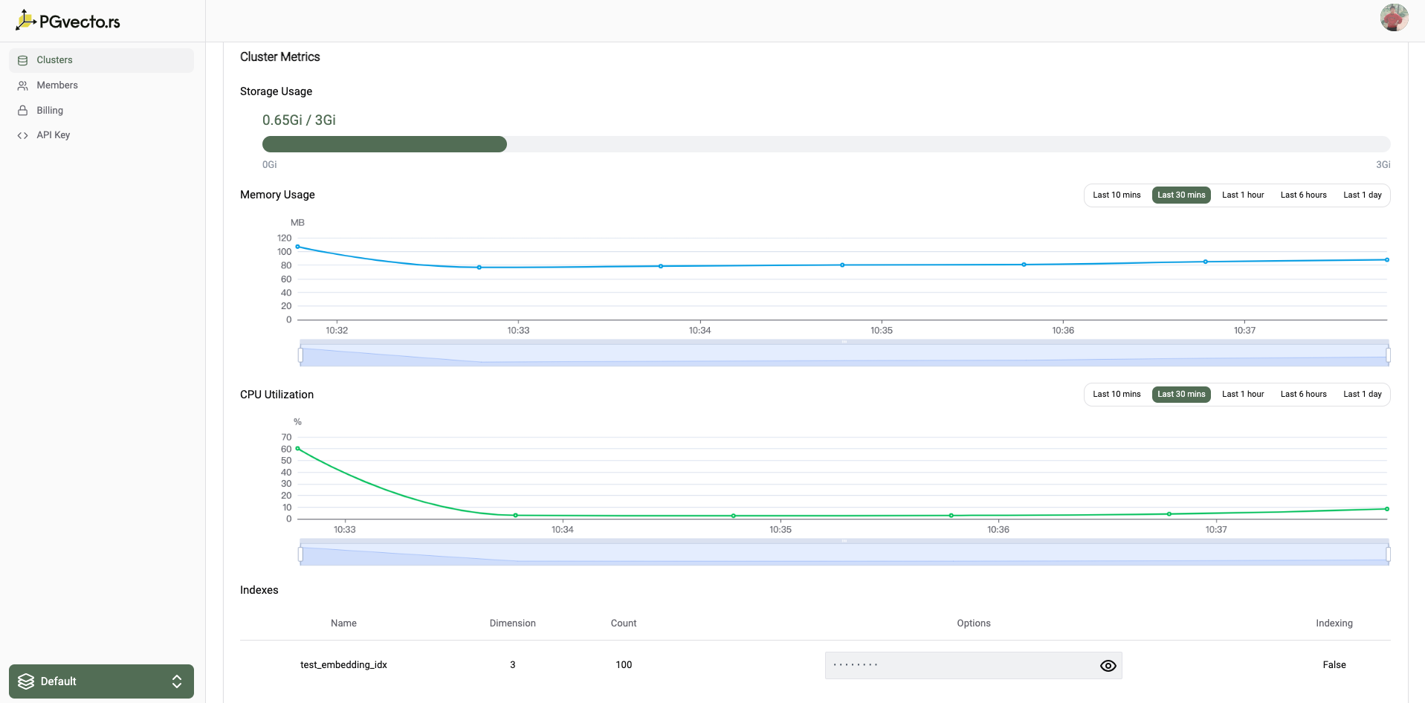Viewport: 1425px width, 703px height.
Task: Go to the Billing section
Action: 50,111
